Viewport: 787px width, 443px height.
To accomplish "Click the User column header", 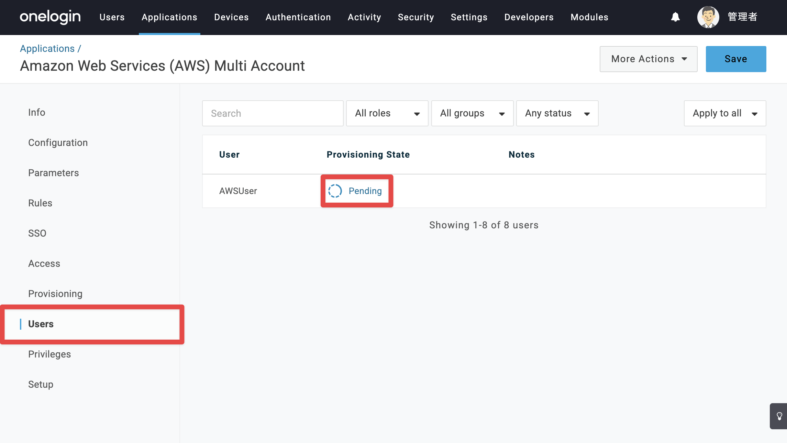I will click(x=230, y=155).
